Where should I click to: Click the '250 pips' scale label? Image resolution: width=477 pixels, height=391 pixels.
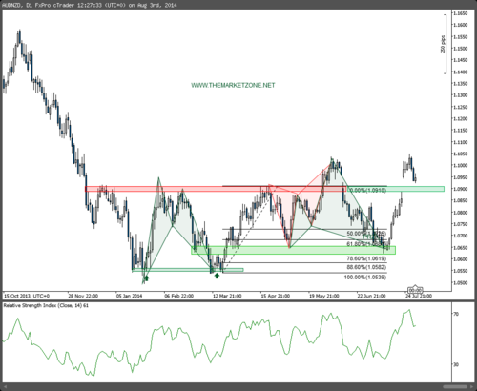[443, 45]
